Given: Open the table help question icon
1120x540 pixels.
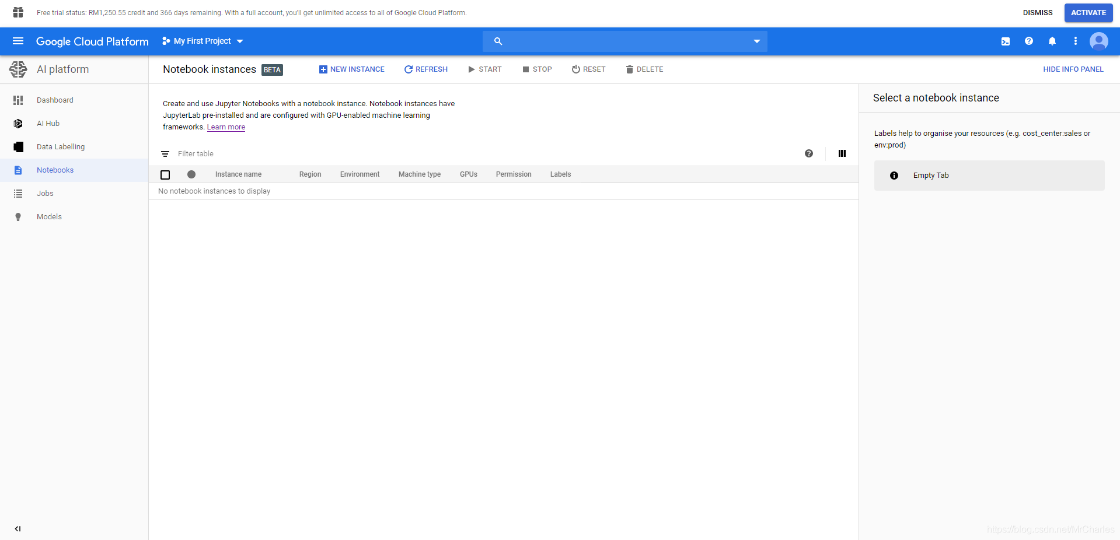Looking at the screenshot, I should pos(809,153).
